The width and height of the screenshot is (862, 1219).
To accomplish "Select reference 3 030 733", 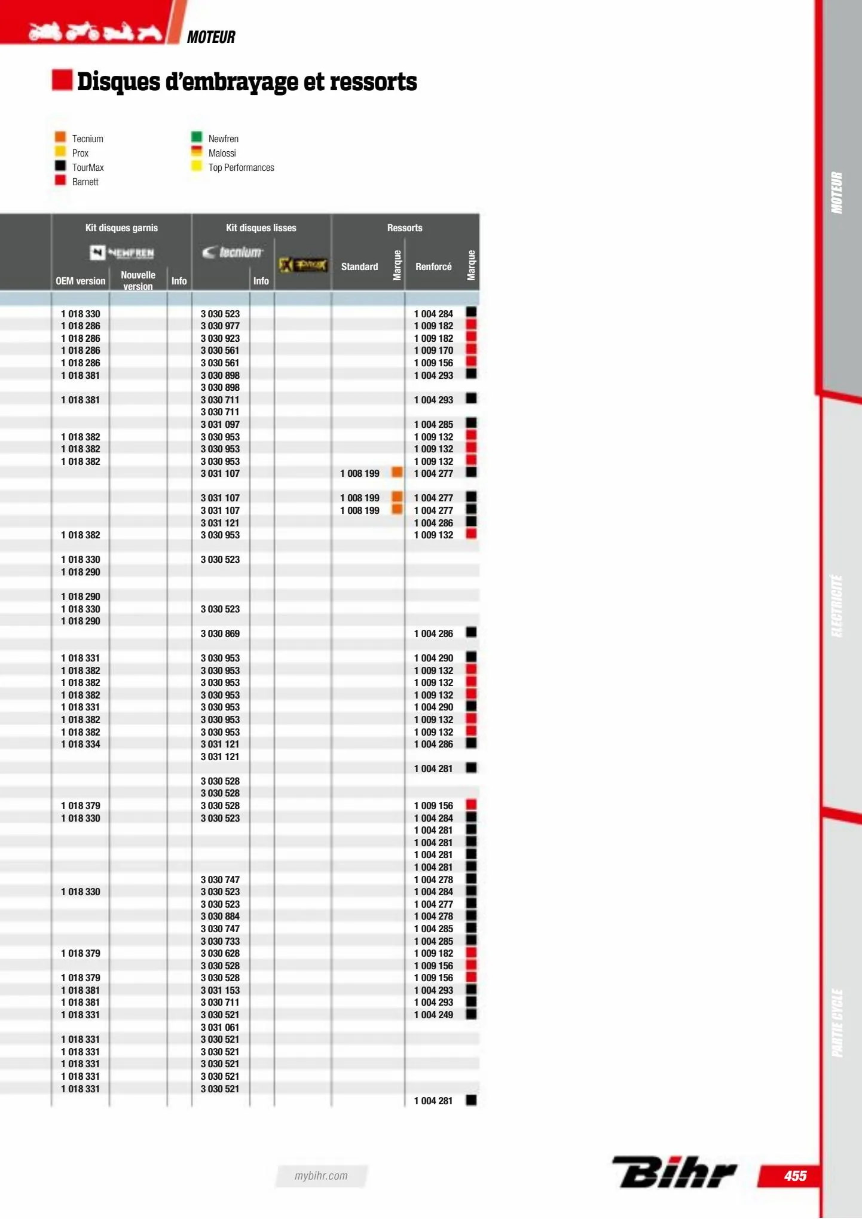I will coord(220,941).
